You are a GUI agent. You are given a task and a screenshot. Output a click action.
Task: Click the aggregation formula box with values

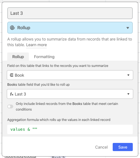(70, 129)
